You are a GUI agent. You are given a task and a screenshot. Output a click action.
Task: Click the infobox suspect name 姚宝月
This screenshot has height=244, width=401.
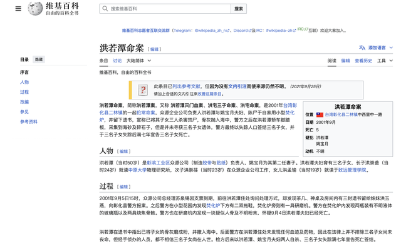(x=322, y=144)
